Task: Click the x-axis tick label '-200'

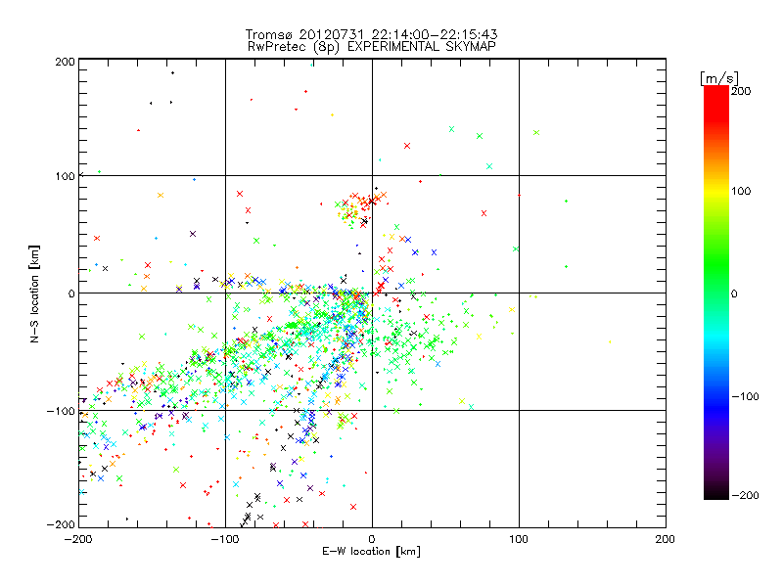Action: [78, 539]
